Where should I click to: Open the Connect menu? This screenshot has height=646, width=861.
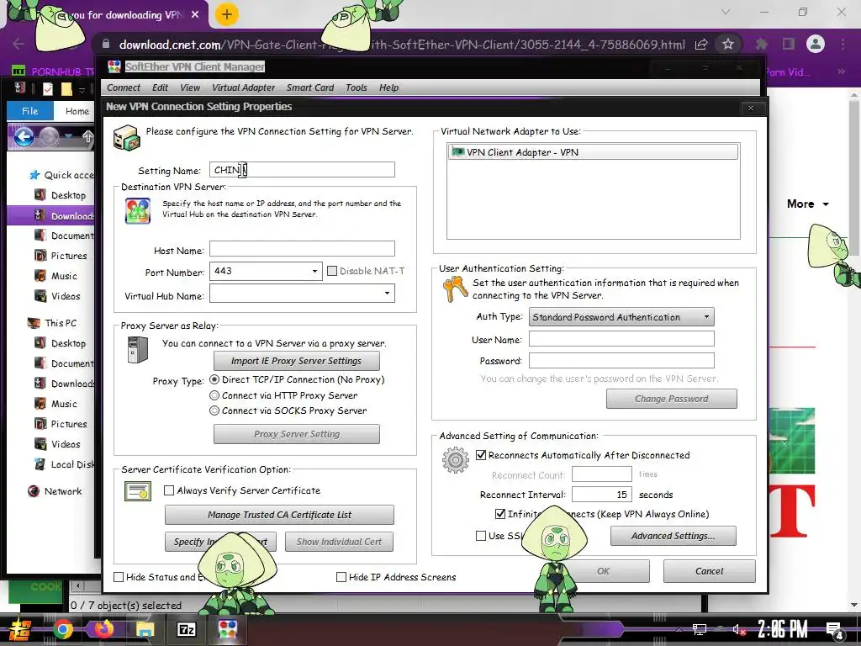coord(124,87)
